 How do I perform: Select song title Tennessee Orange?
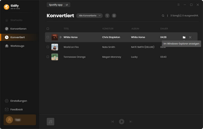[75, 57]
